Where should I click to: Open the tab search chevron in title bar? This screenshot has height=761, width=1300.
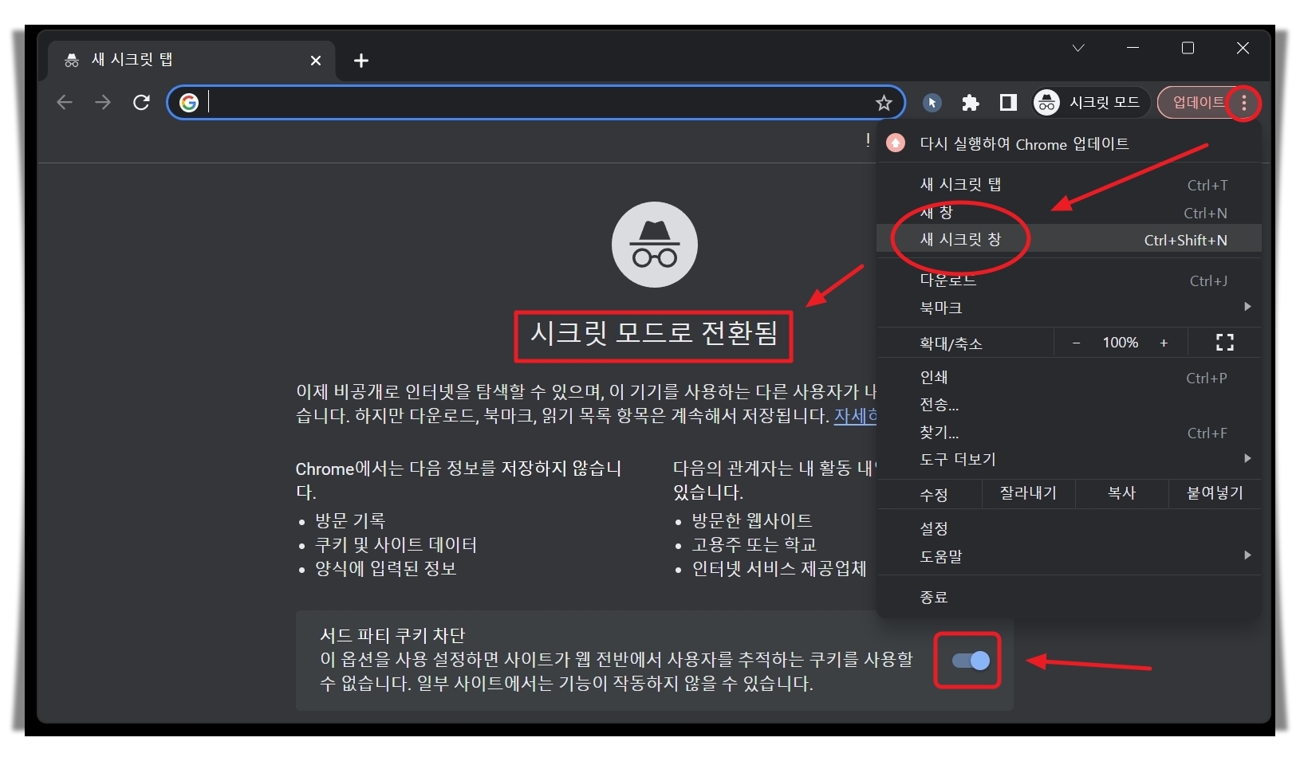(1078, 48)
